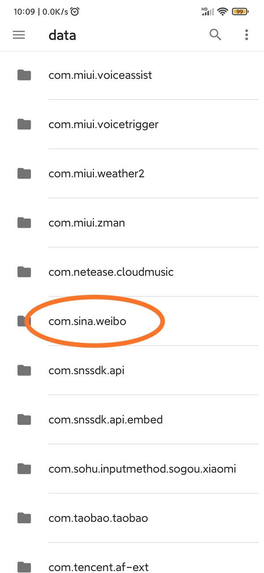Open com.miui.voiceassist folder by its name
264x573 pixels.
pos(100,75)
